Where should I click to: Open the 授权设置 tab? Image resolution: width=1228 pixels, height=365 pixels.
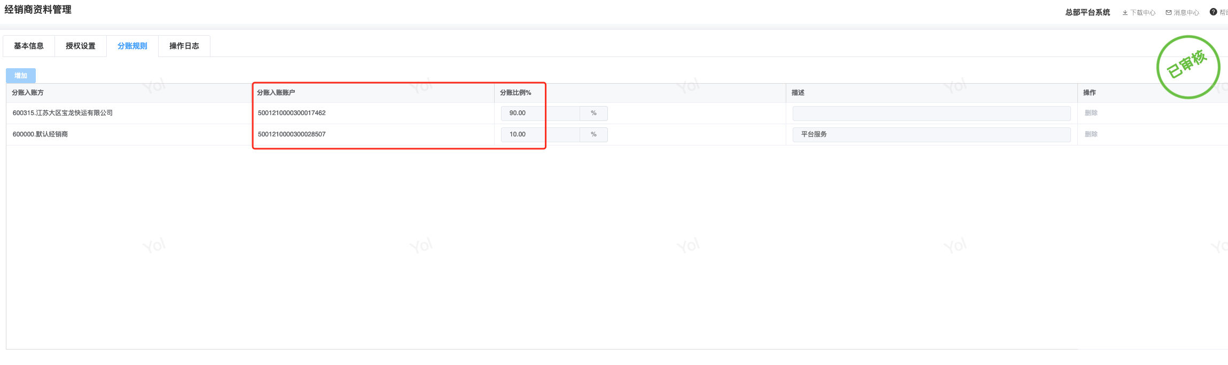point(81,46)
